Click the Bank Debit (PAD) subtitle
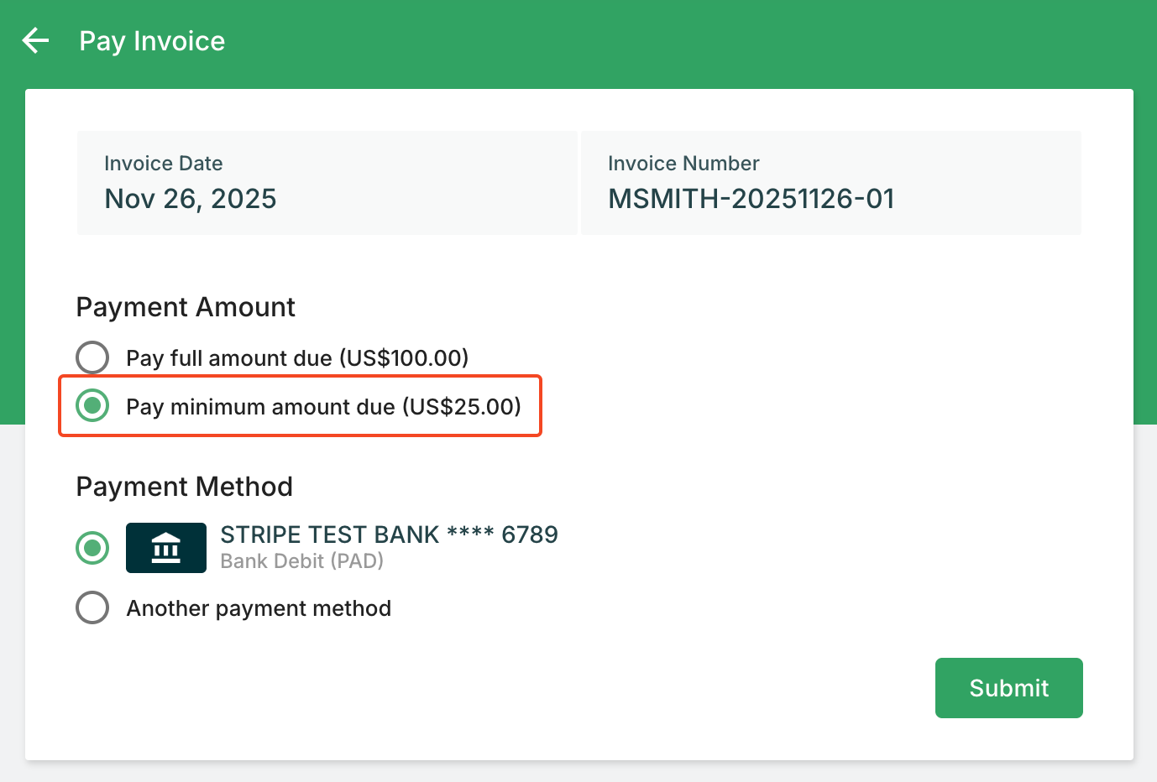 click(301, 561)
